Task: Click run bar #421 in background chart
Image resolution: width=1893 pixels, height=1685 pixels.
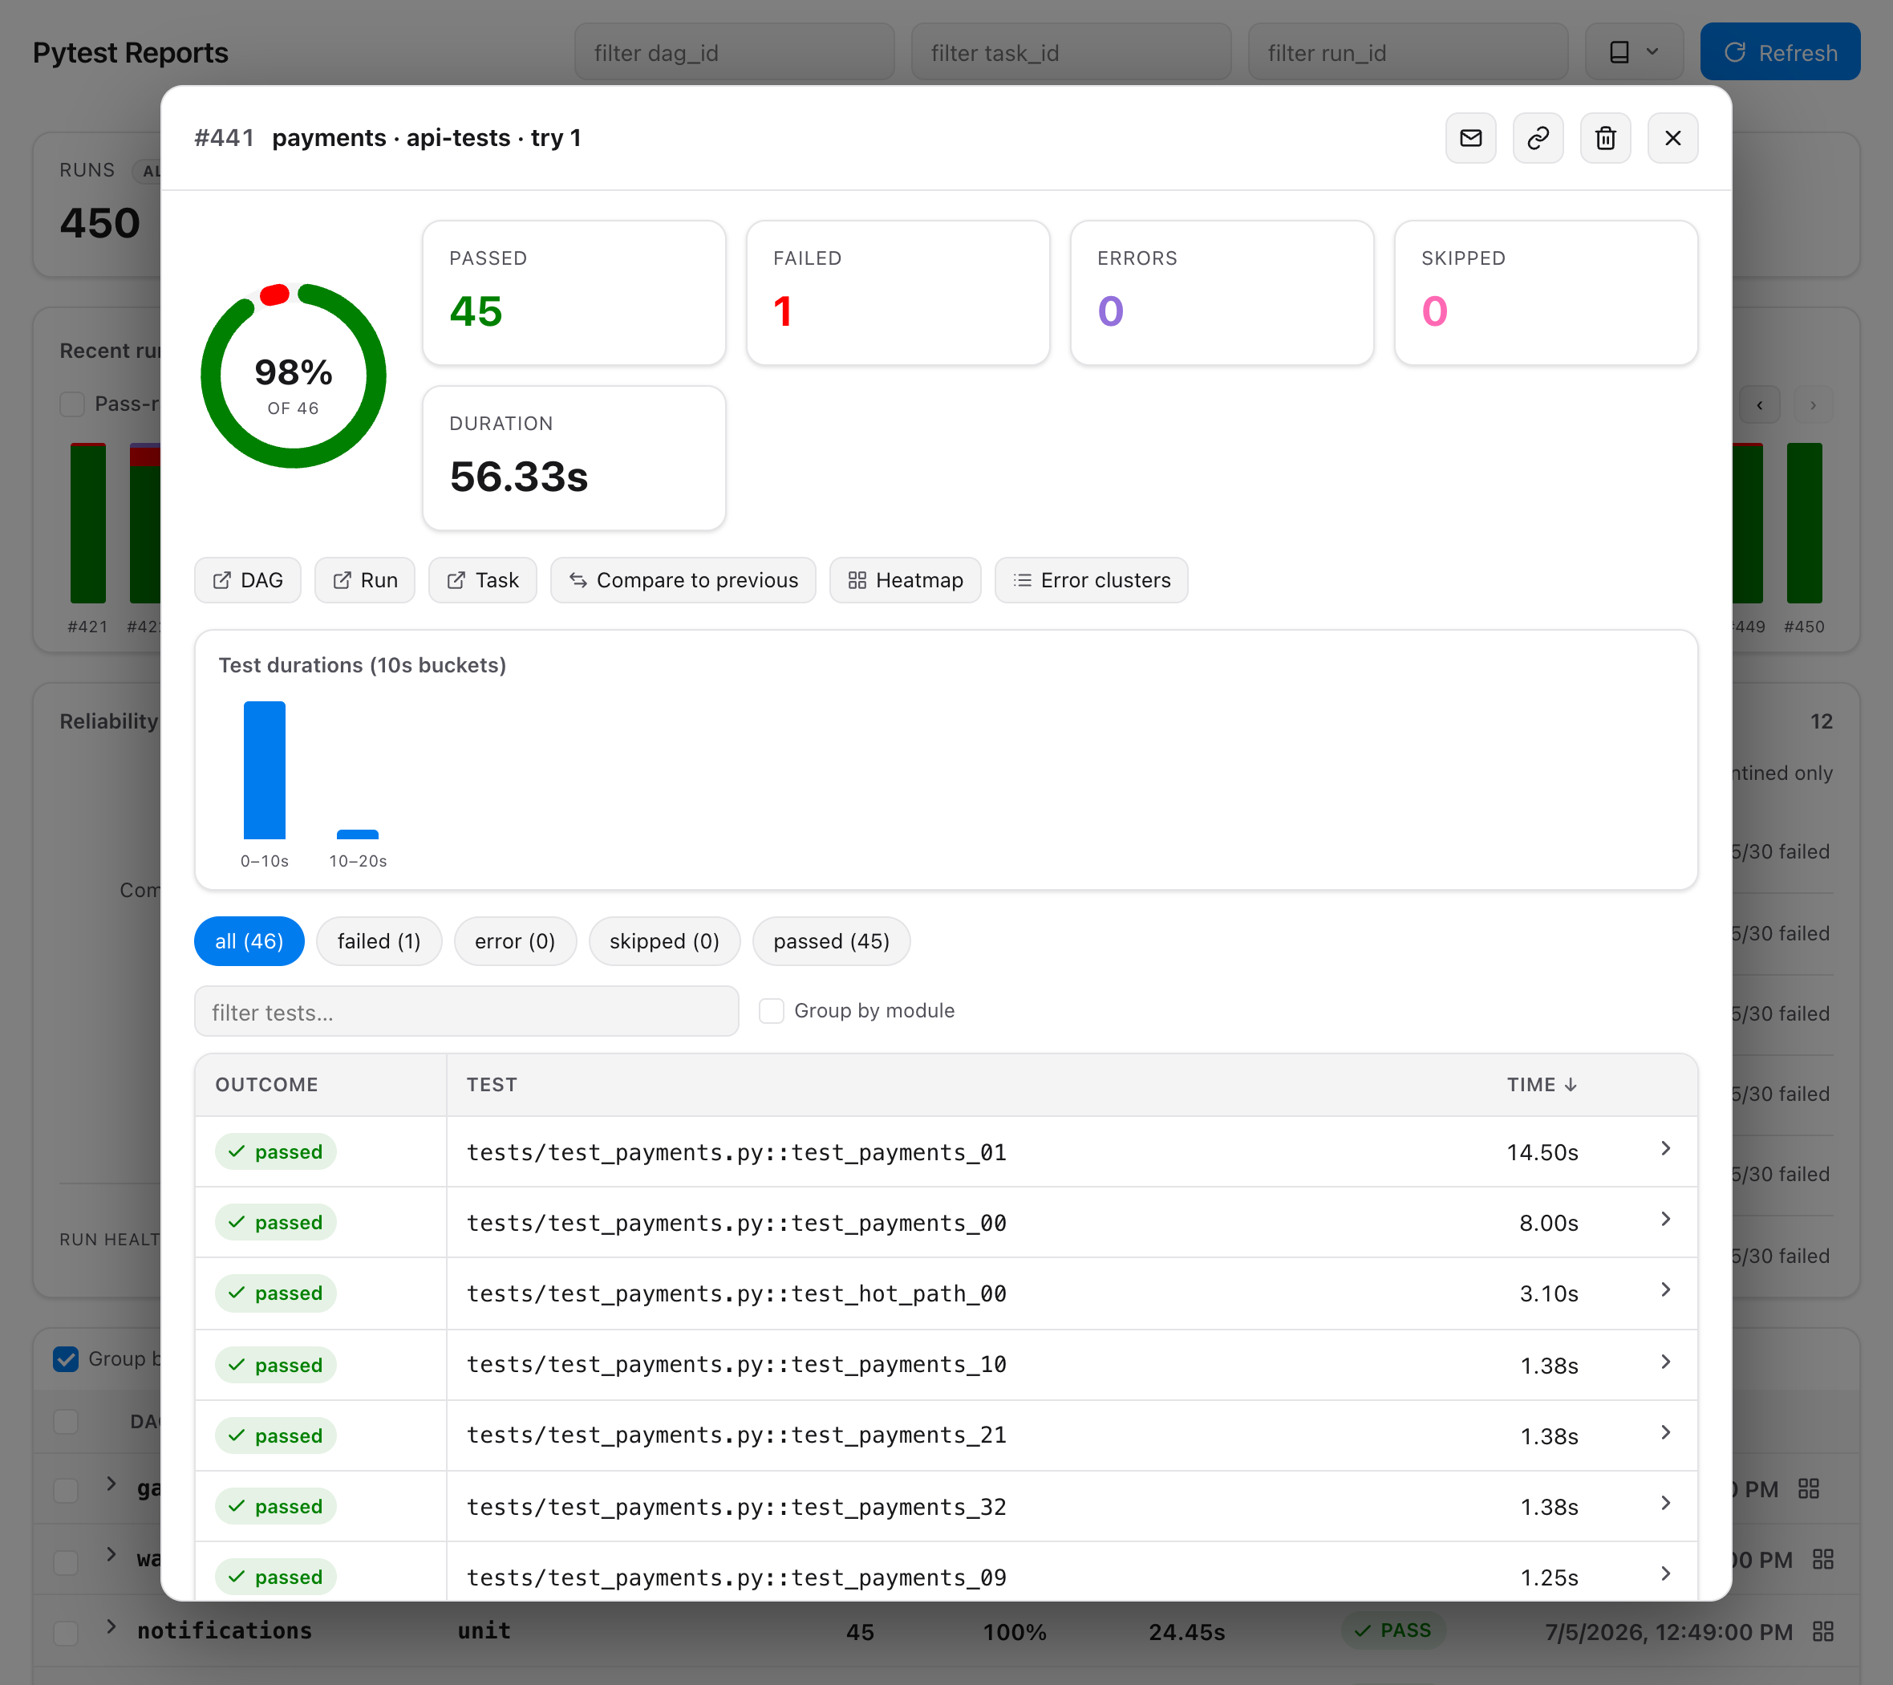Action: tap(88, 523)
